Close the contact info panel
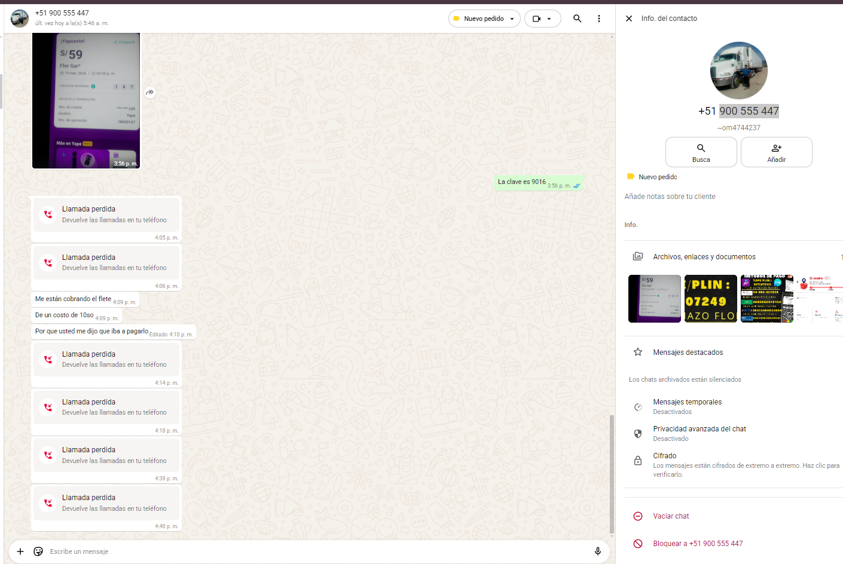 (629, 19)
